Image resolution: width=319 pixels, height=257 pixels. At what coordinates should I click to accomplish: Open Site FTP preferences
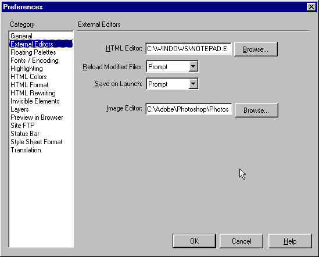pyautogui.click(x=23, y=126)
